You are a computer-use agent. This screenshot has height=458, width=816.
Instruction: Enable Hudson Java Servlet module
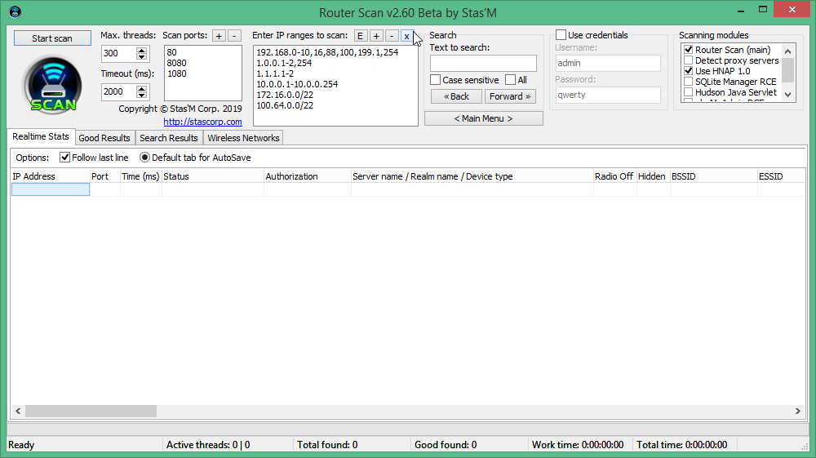(x=689, y=92)
